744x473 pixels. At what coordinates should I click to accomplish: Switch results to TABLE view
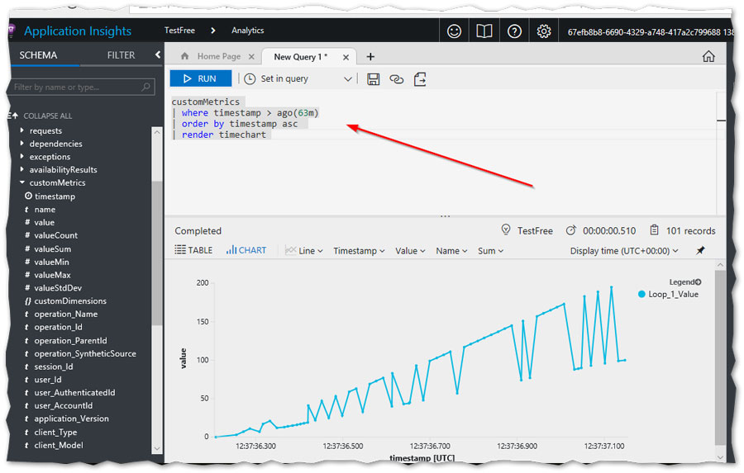click(194, 251)
